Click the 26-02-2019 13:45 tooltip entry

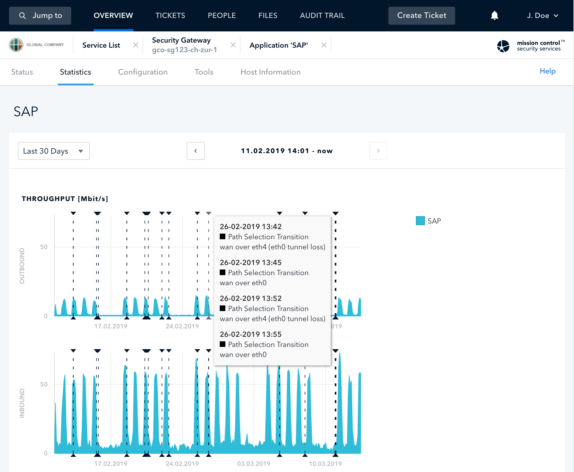click(264, 273)
